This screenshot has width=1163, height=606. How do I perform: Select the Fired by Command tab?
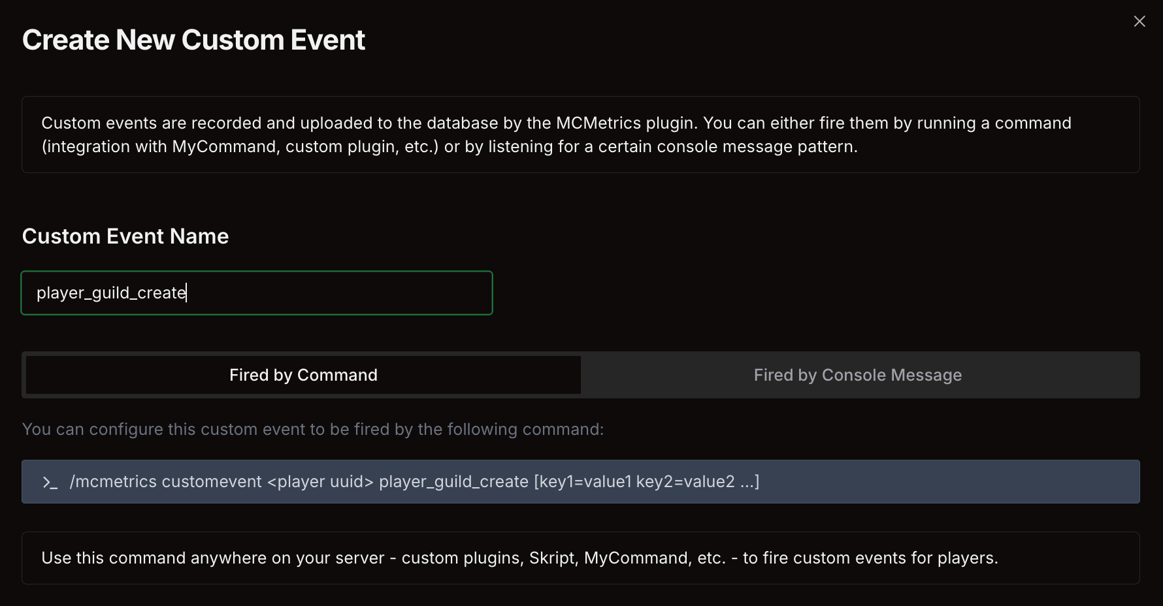coord(303,375)
